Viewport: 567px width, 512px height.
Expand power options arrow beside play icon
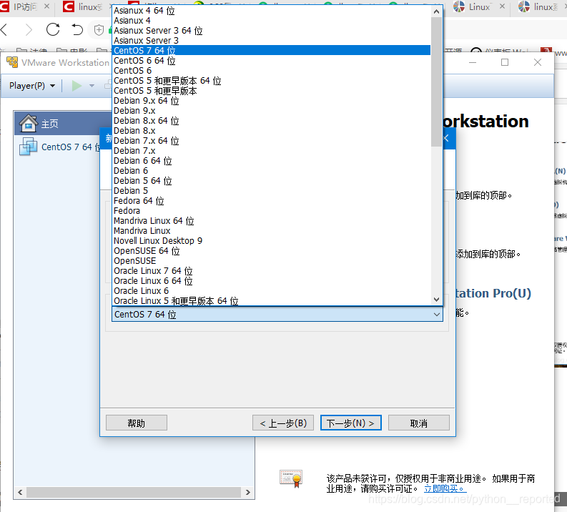click(92, 86)
